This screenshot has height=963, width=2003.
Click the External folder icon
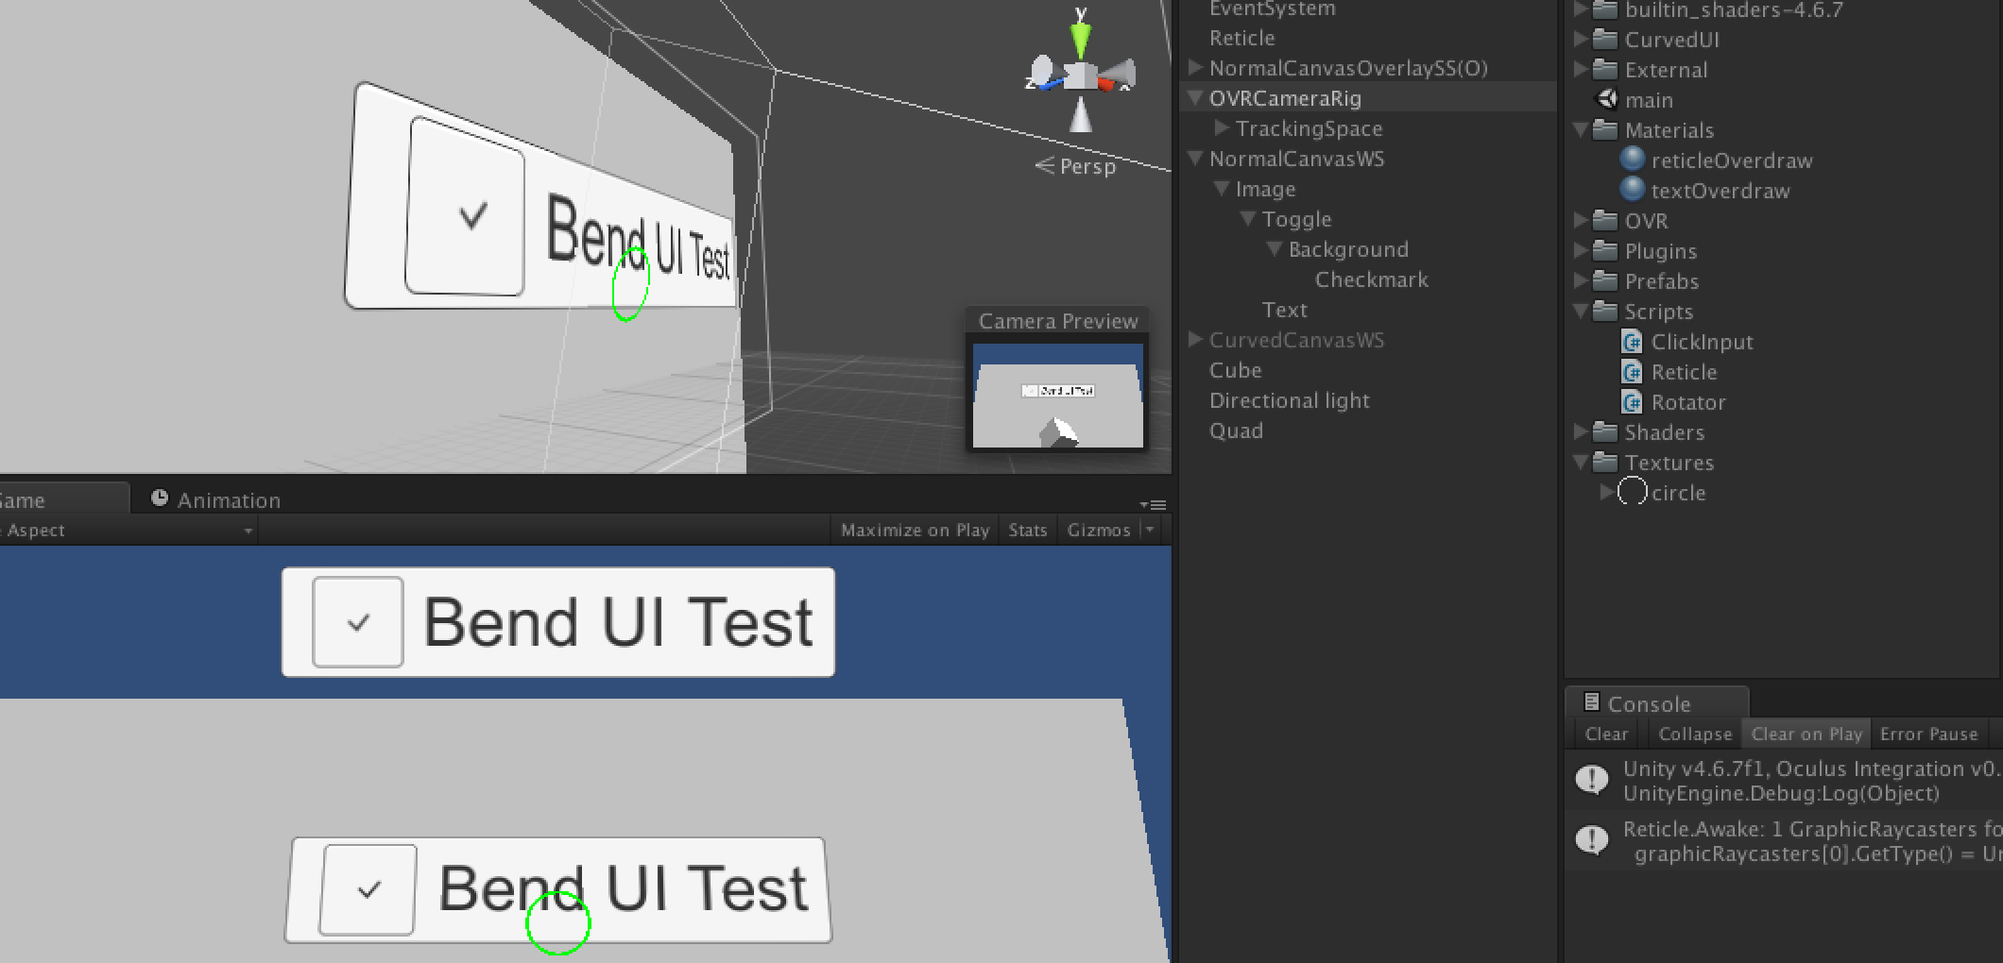pos(1605,70)
